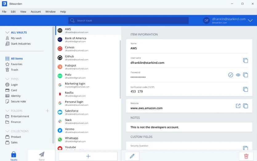Copy the AWS password
Screen dimensions: 257x161
coord(245,75)
